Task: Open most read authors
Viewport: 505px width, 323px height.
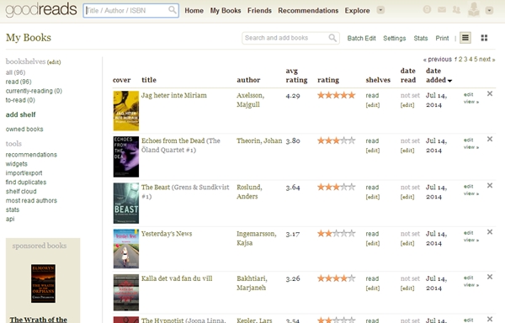Action: (31, 200)
